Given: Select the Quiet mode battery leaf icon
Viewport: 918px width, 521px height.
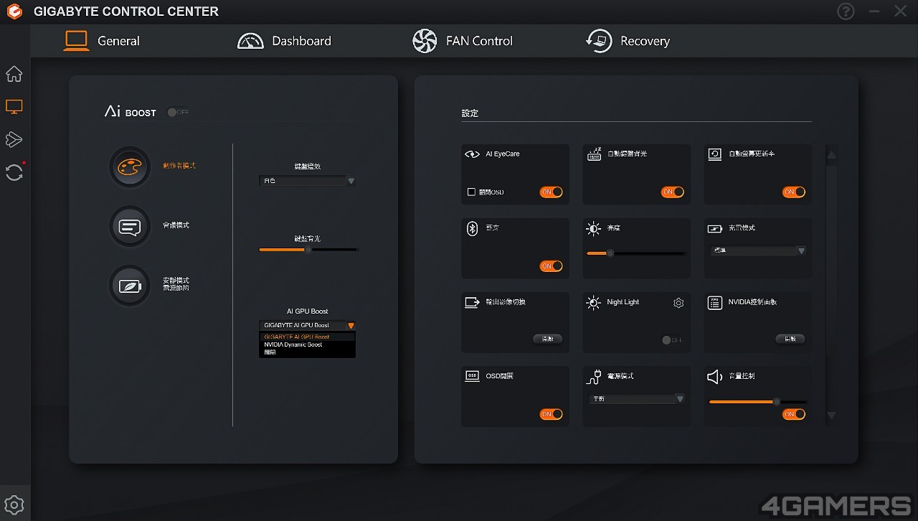Looking at the screenshot, I should [x=130, y=286].
